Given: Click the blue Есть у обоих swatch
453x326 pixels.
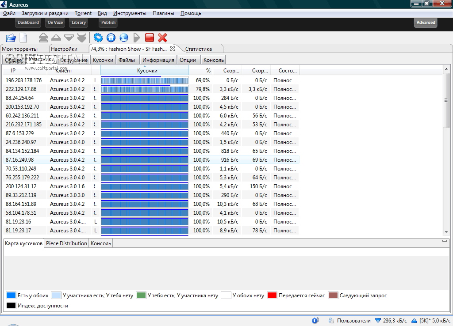Looking at the screenshot, I should point(11,295).
